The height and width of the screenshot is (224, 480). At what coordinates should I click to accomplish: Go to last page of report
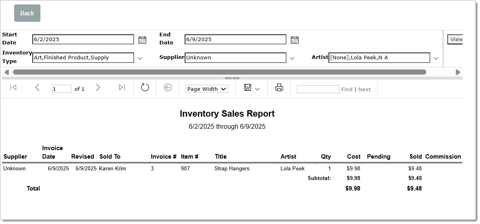[122, 88]
